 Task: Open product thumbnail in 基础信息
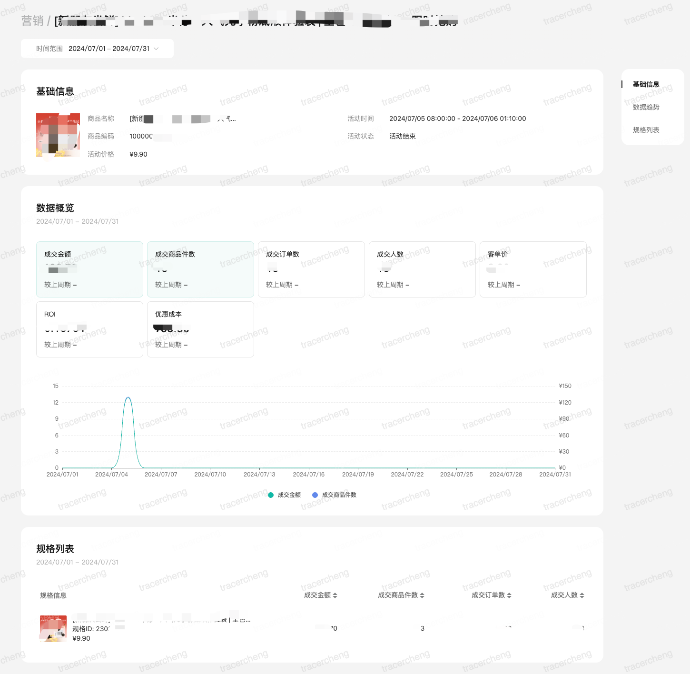pyautogui.click(x=58, y=135)
